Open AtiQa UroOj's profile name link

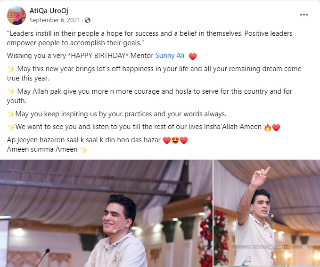(x=49, y=11)
